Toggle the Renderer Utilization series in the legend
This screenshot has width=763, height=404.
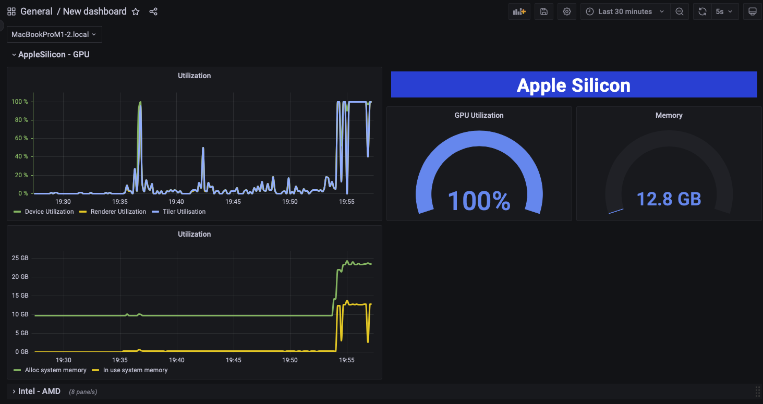[x=118, y=212]
